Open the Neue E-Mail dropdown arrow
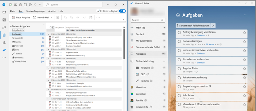 coord(52,17)
